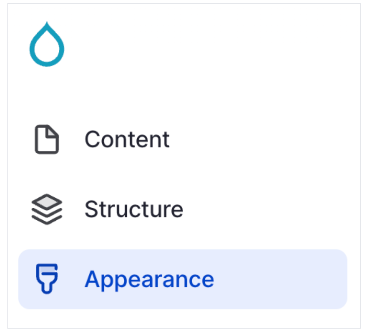Navigate to the Content section
The image size is (368, 336).
[127, 139]
